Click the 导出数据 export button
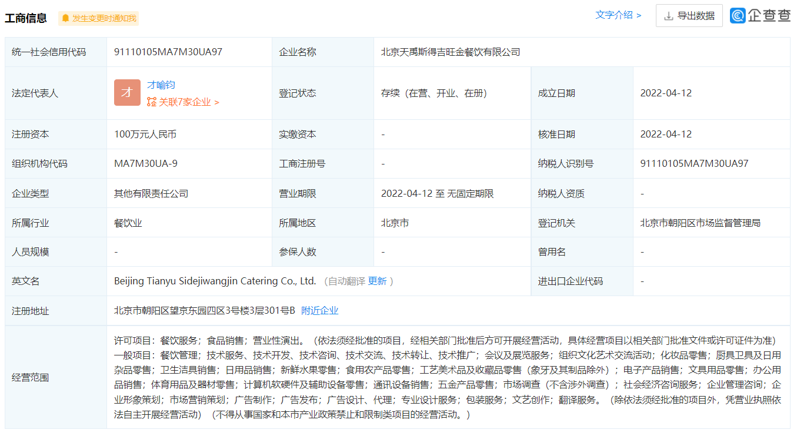Screen dimensions: 797x433 [689, 15]
